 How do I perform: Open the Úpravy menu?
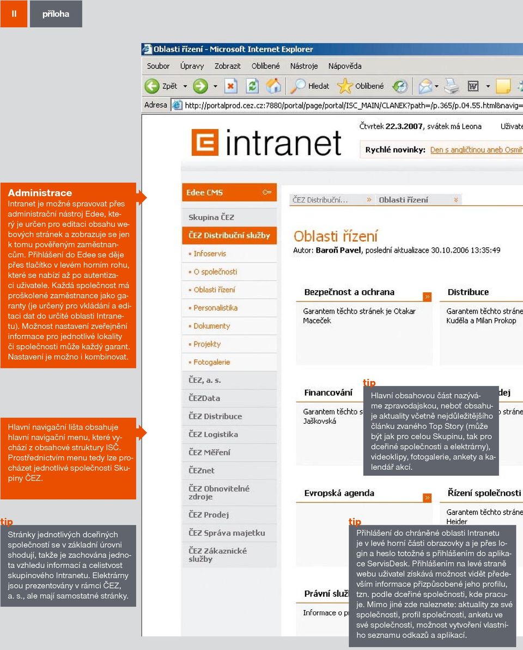tap(192, 66)
